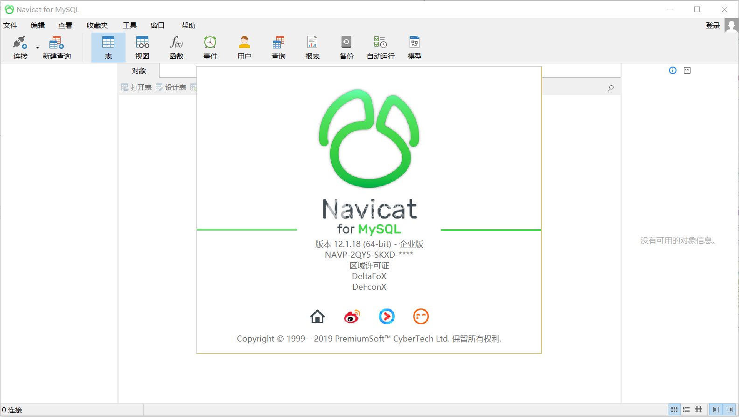Click the Navicat logo in About dialog

(x=369, y=138)
